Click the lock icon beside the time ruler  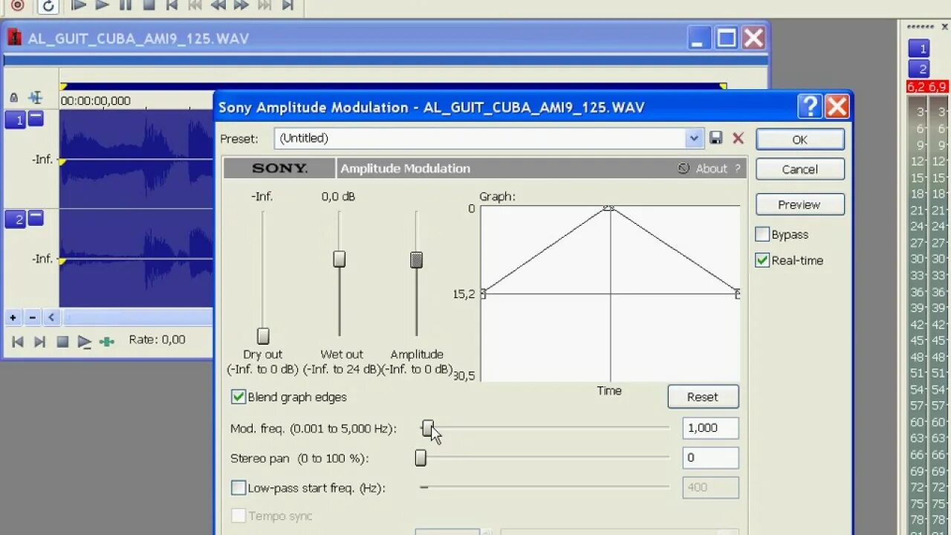13,97
